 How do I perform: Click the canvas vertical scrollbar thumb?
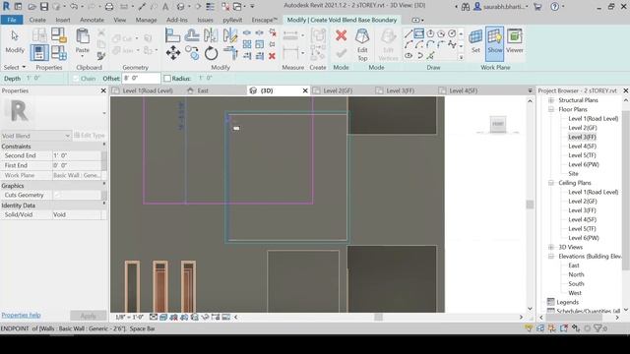pyautogui.click(x=530, y=205)
